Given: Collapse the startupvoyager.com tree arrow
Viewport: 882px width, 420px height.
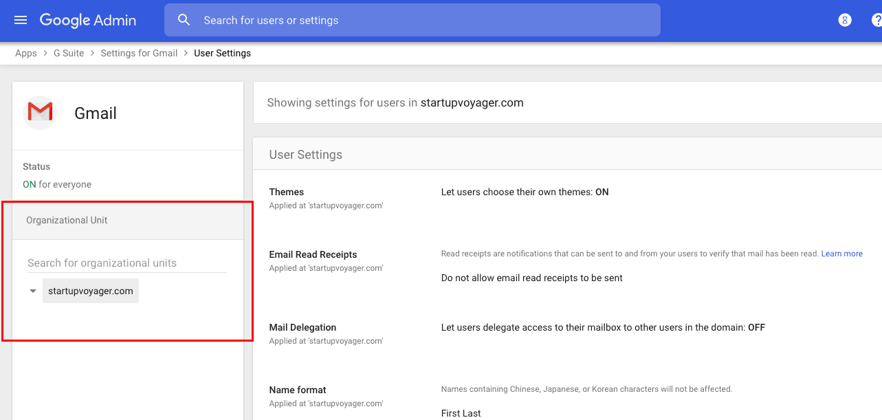Looking at the screenshot, I should 32,291.
